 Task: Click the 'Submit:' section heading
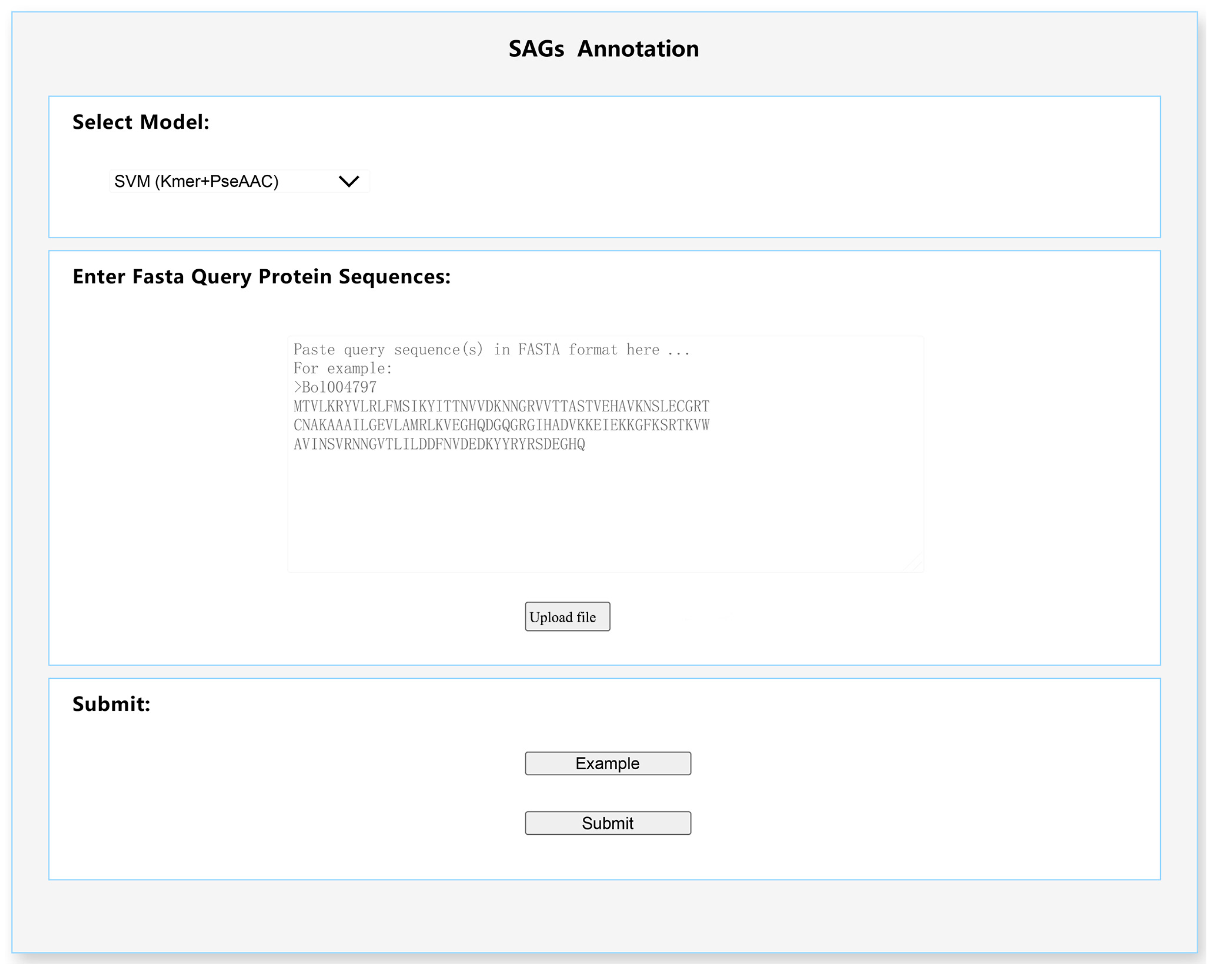[111, 704]
